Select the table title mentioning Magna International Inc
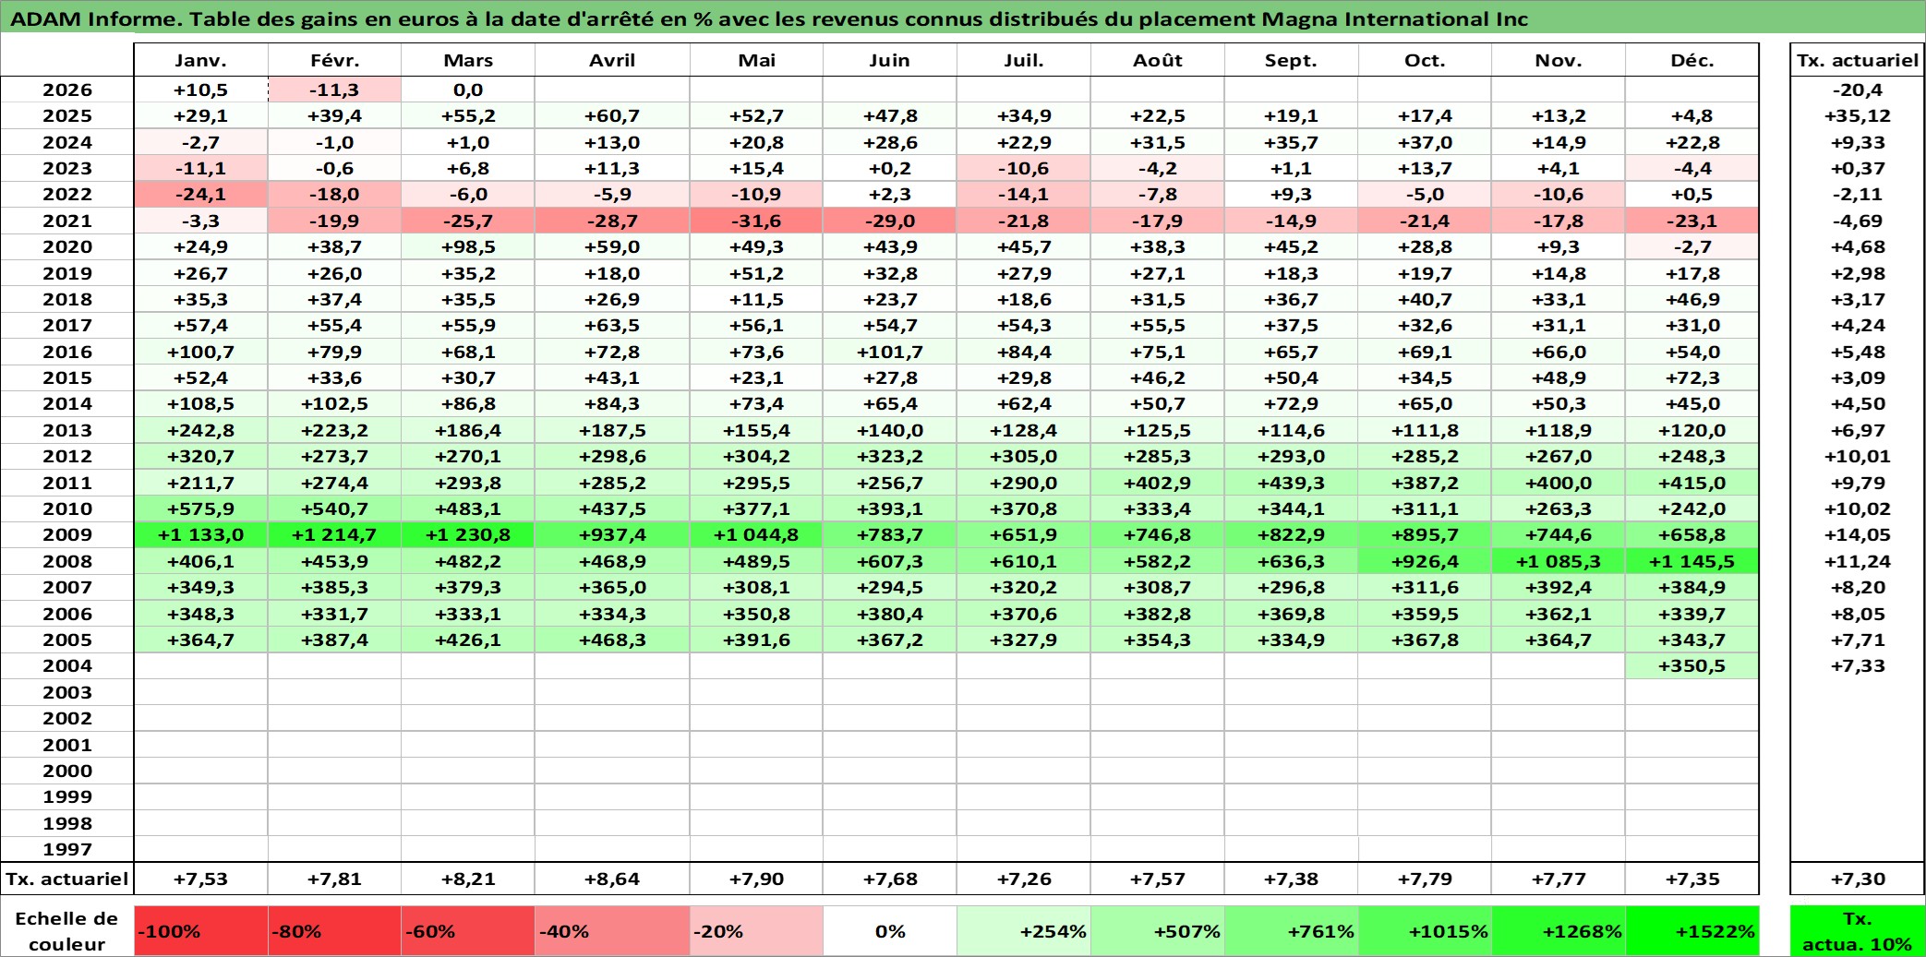The width and height of the screenshot is (1926, 957). click(x=769, y=18)
